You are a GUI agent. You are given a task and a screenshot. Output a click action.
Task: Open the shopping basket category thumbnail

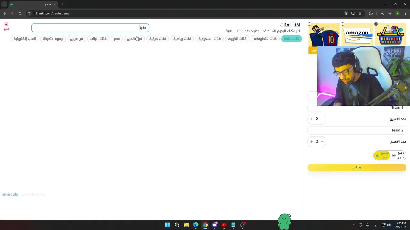[391, 34]
